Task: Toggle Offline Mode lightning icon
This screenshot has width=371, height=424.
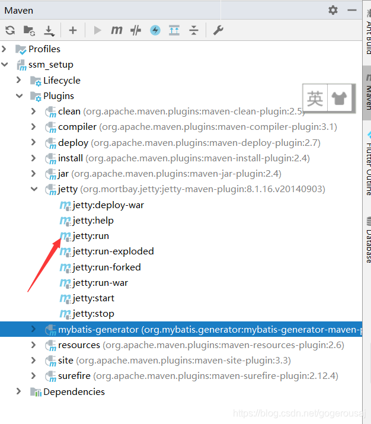Action: (155, 30)
